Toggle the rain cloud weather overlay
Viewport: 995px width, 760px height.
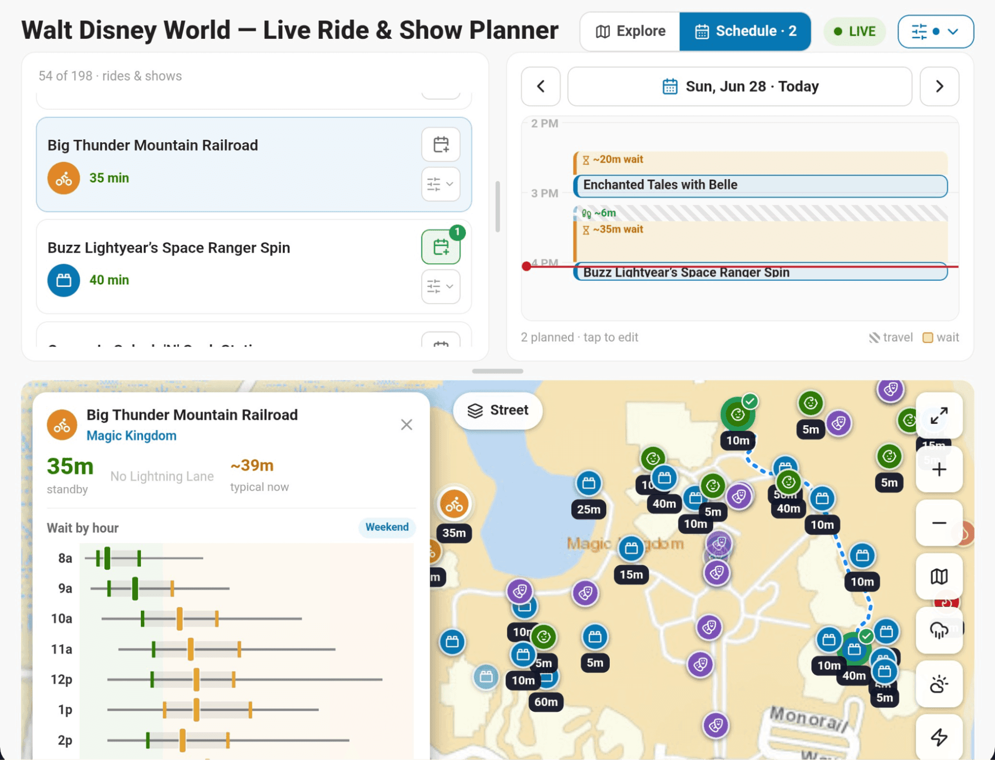coord(939,630)
